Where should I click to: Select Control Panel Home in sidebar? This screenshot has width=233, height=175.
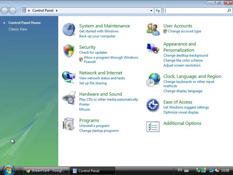[24, 23]
